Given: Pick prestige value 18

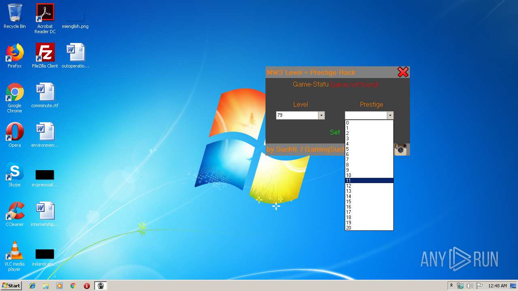Looking at the screenshot, I should (369, 217).
